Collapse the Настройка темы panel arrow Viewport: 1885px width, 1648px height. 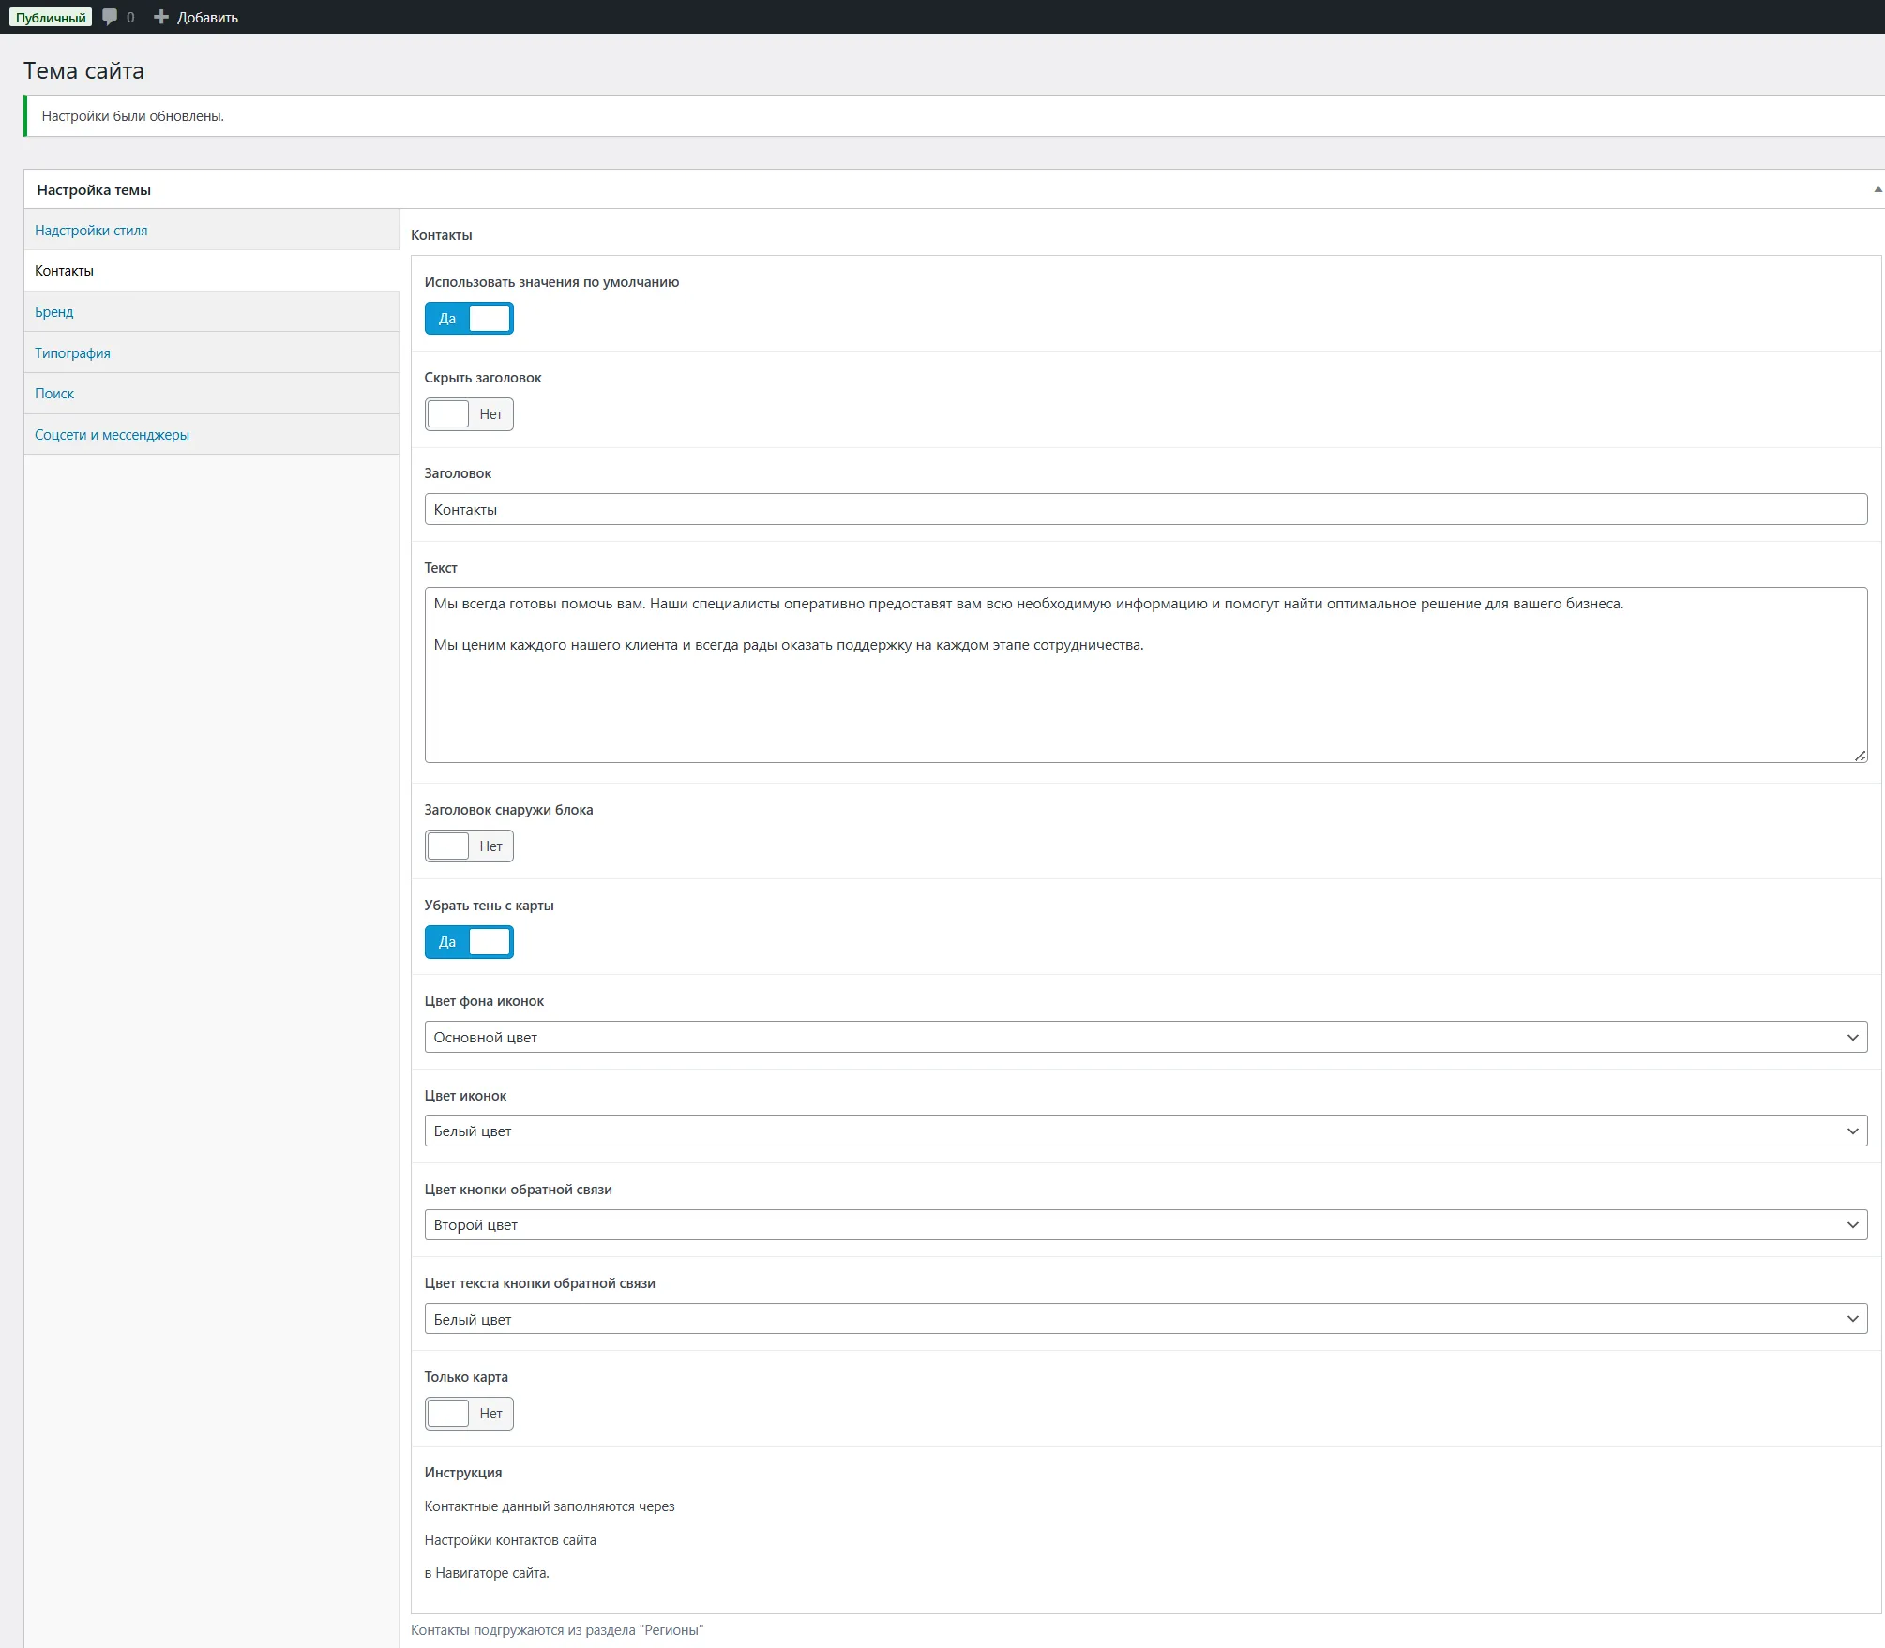pyautogui.click(x=1877, y=189)
